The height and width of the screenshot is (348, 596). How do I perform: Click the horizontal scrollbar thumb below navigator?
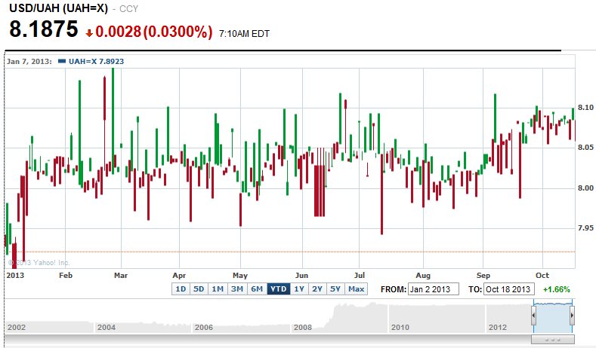click(x=553, y=339)
